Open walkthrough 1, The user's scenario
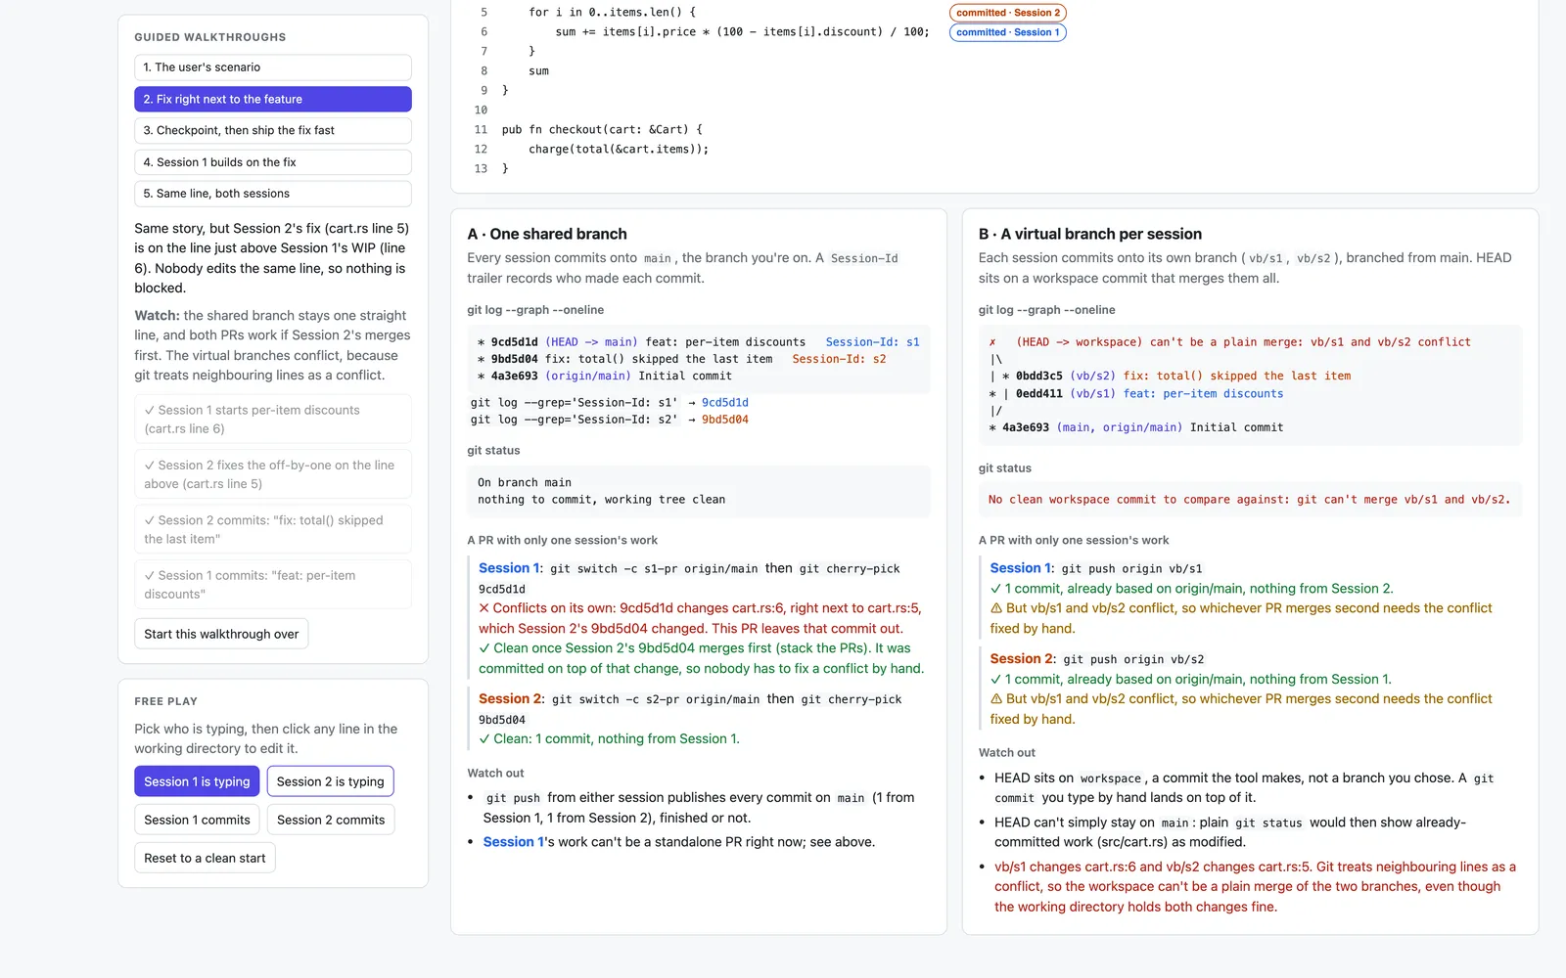 [x=272, y=67]
